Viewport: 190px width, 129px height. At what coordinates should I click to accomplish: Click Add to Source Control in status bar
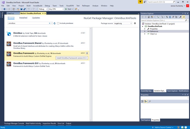tap(163, 127)
